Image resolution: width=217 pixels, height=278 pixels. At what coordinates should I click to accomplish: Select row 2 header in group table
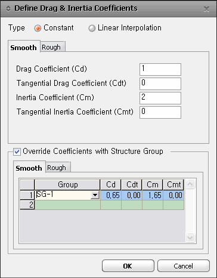(27, 205)
